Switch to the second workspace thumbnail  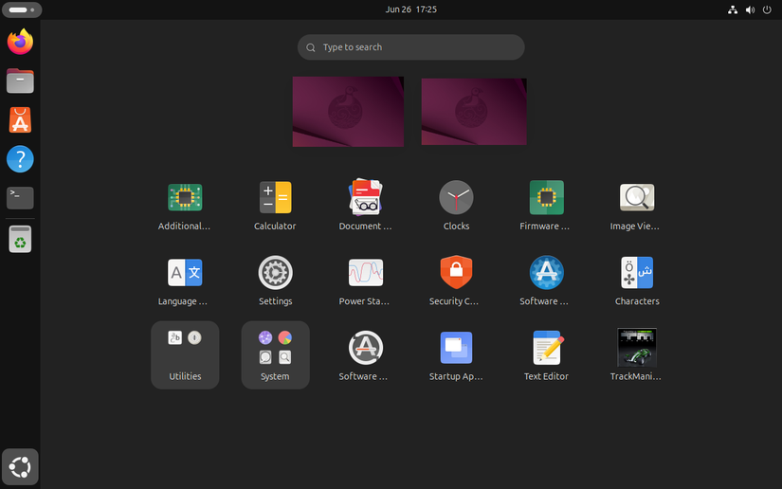[474, 112]
